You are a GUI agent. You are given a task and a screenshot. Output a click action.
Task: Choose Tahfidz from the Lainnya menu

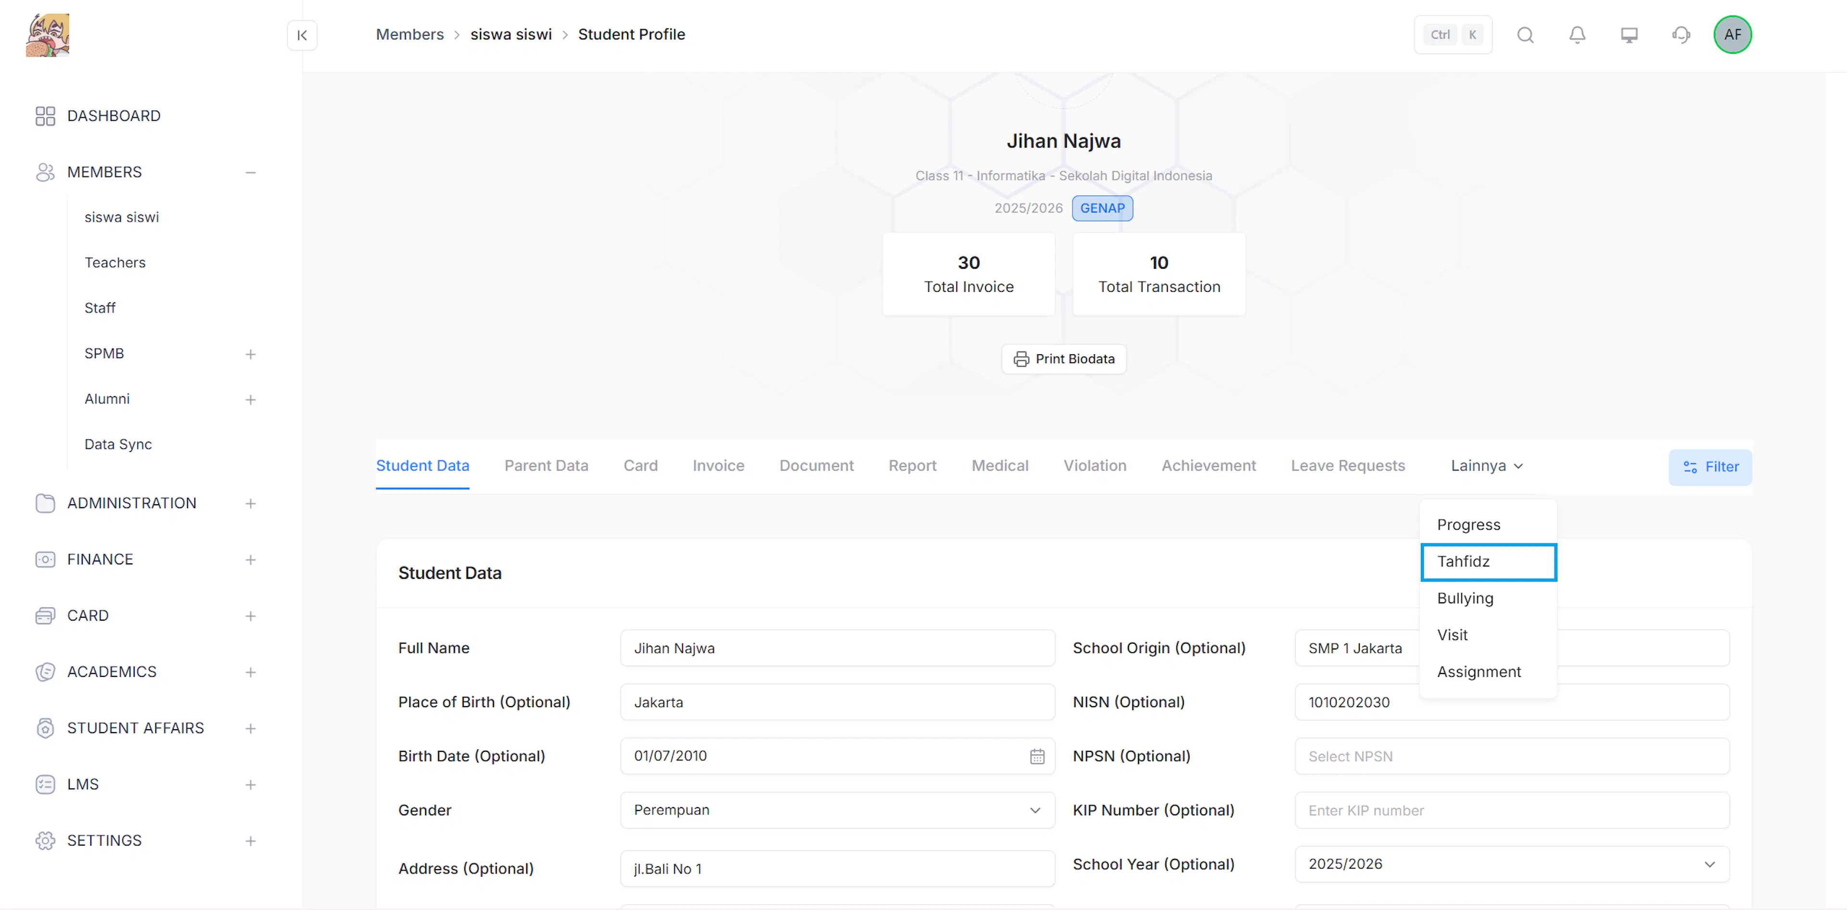point(1488,562)
